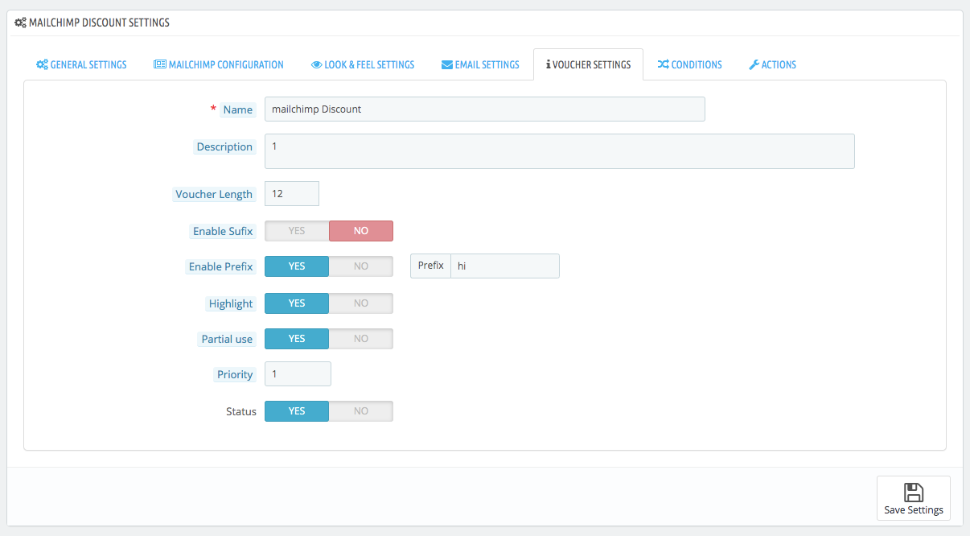Select the Voucher Settings tab
Image resolution: width=970 pixels, height=536 pixels.
[588, 64]
